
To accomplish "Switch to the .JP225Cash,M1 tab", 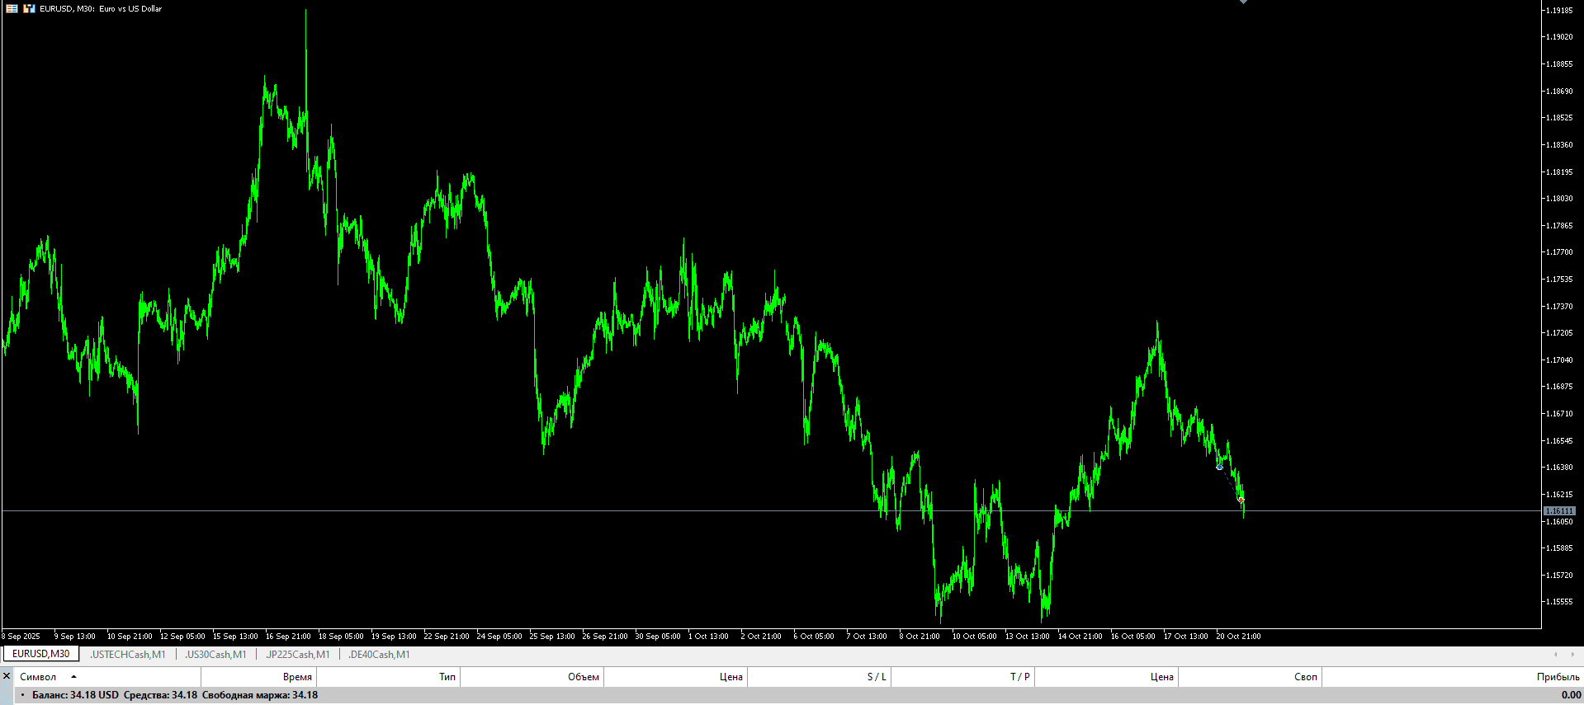I will tap(297, 655).
